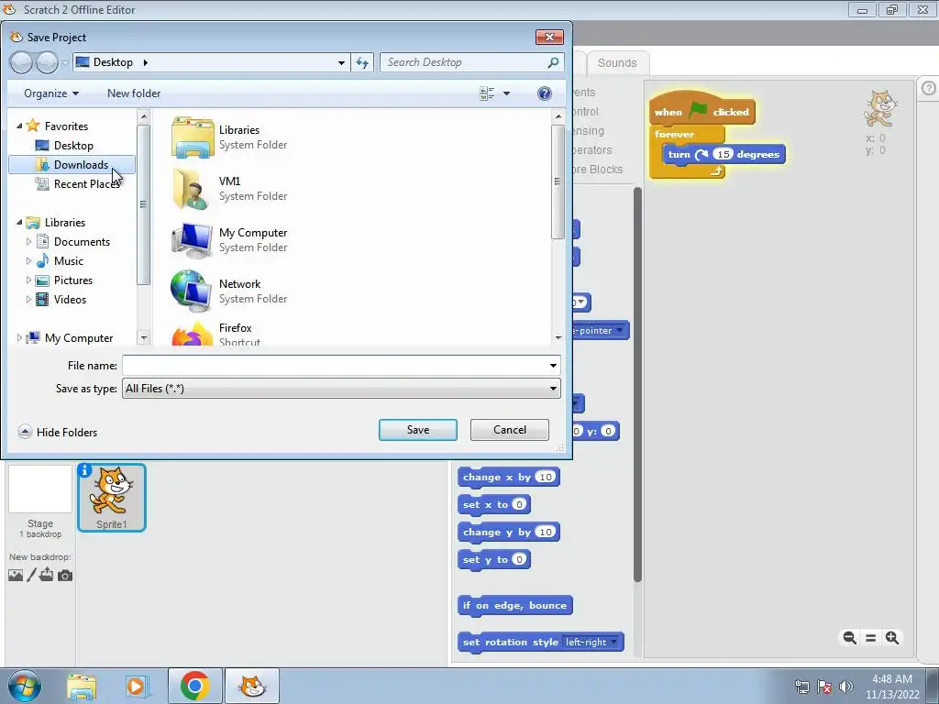Click the 15 degrees value in turn block
939x704 pixels.
pyautogui.click(x=724, y=154)
